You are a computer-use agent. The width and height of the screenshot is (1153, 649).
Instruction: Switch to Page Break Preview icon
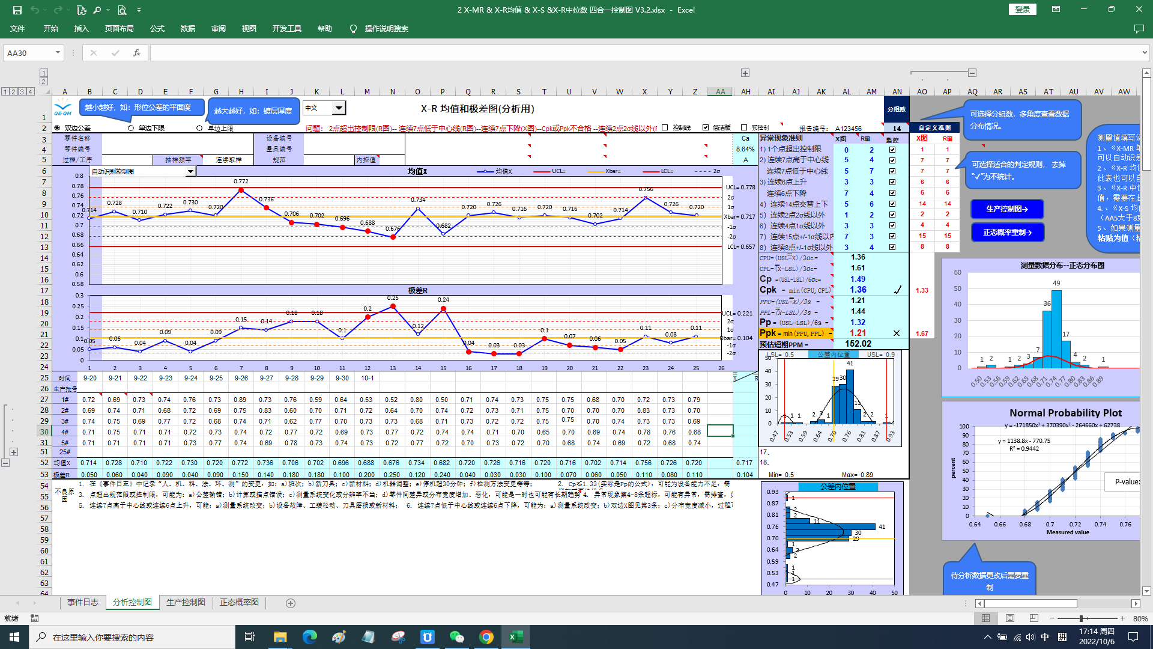point(1033,618)
